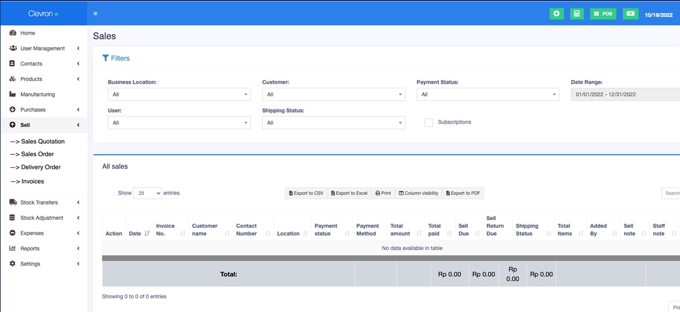Screen dimensions: 680x312
Task: Click the Export to CSV button
Action: [x=306, y=193]
